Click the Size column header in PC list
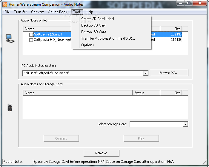This screenshot has width=209, height=167. coord(171,29)
